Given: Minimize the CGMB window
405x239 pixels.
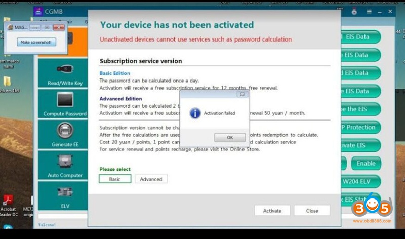Looking at the screenshot, I should 379,12.
